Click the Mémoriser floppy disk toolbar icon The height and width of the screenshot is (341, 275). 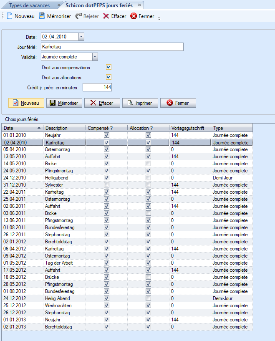click(x=42, y=16)
